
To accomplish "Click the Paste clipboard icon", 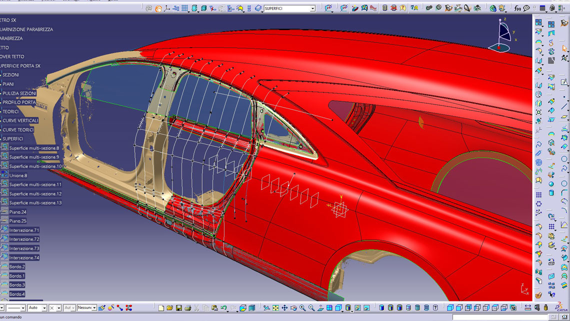I will [214, 308].
